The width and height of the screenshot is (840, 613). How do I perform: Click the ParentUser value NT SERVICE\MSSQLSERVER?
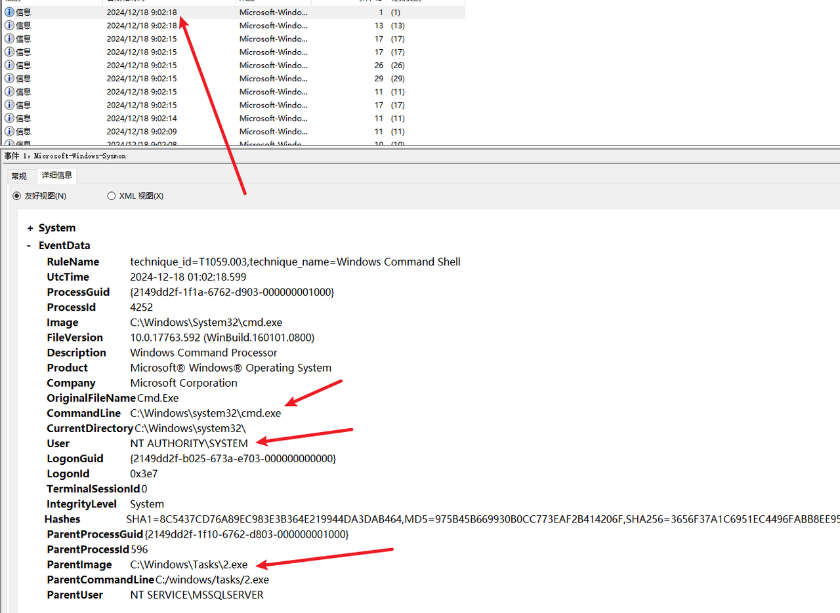tap(197, 595)
